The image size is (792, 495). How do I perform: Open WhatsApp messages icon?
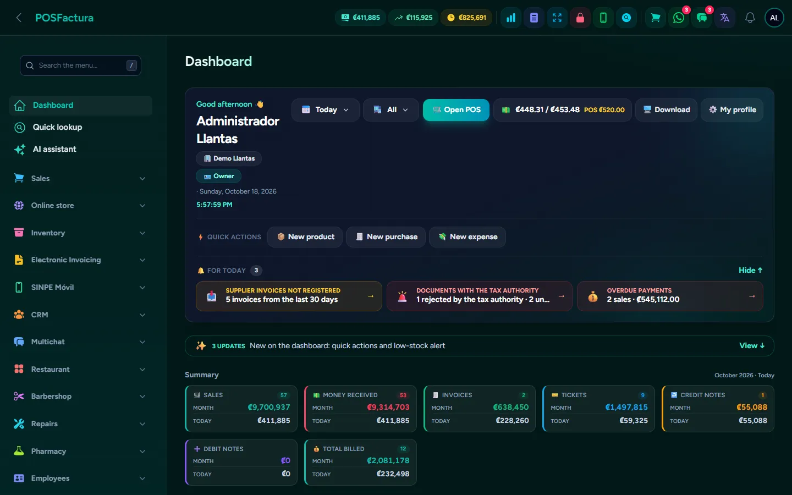tap(679, 18)
